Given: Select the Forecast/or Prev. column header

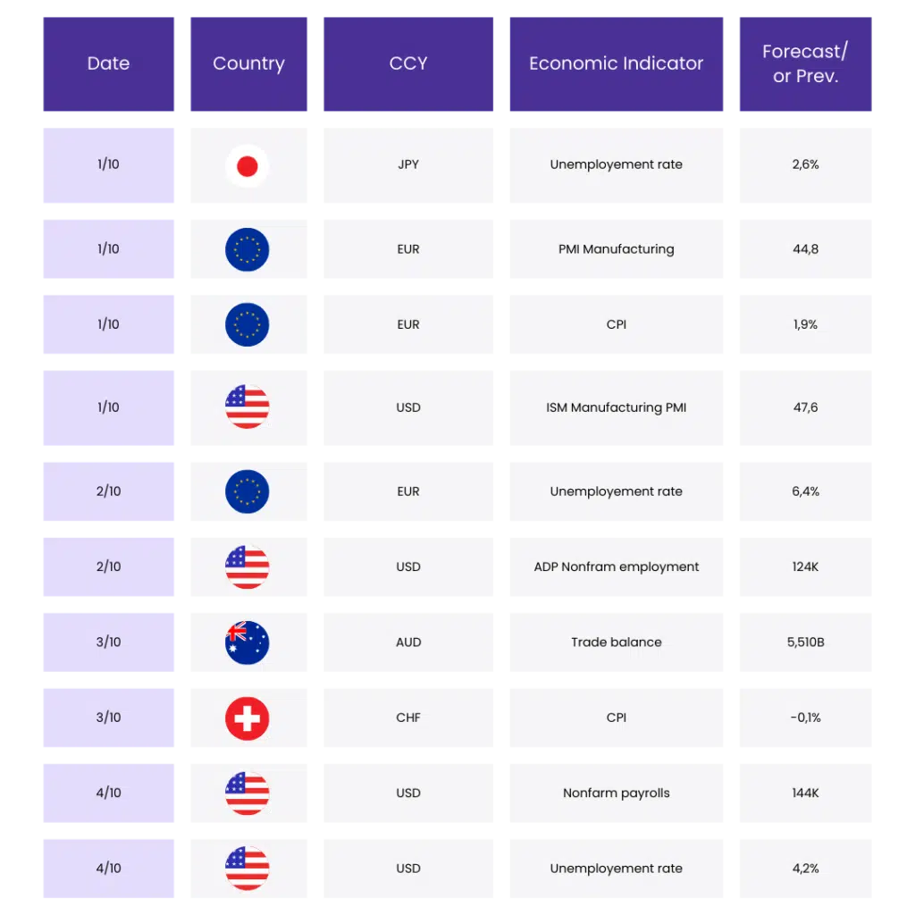Looking at the screenshot, I should pyautogui.click(x=804, y=63).
